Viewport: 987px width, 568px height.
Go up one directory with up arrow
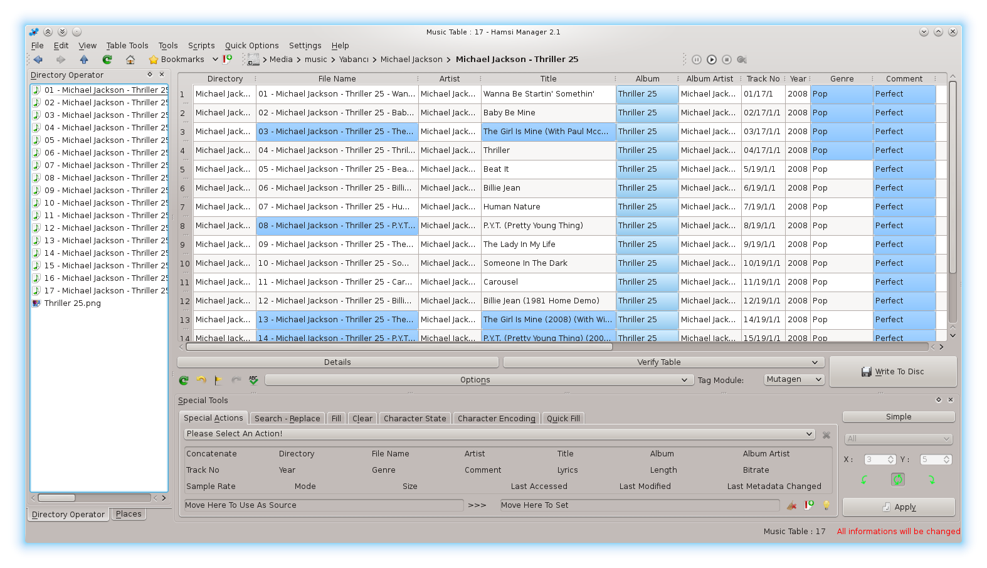coord(84,60)
